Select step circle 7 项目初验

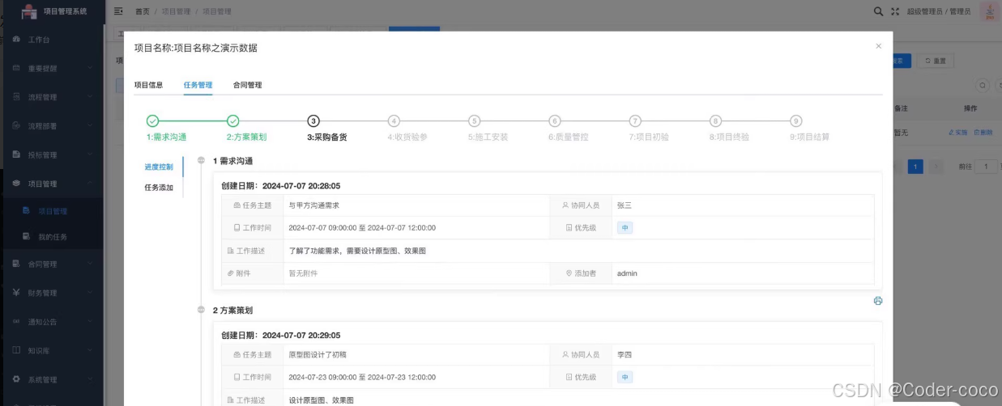[635, 121]
